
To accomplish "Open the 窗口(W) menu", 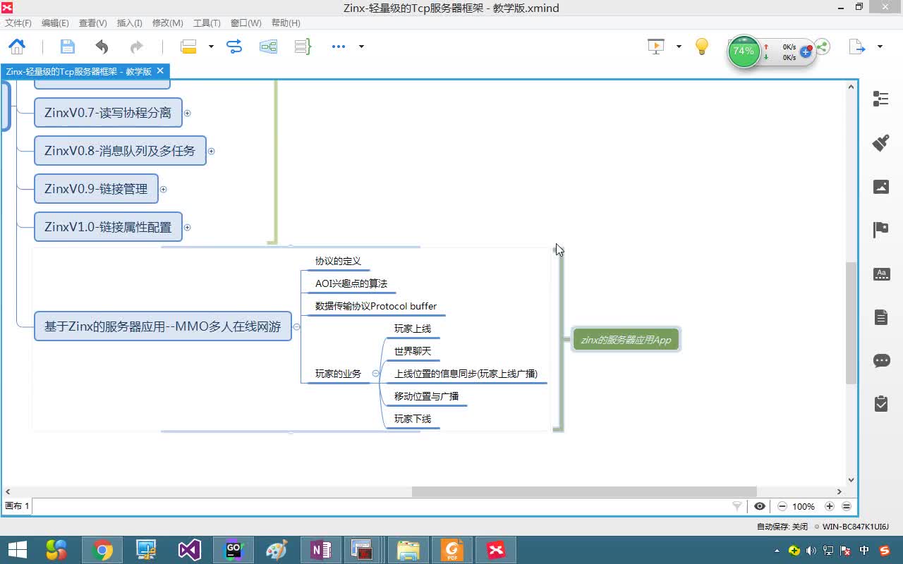I will pyautogui.click(x=246, y=23).
